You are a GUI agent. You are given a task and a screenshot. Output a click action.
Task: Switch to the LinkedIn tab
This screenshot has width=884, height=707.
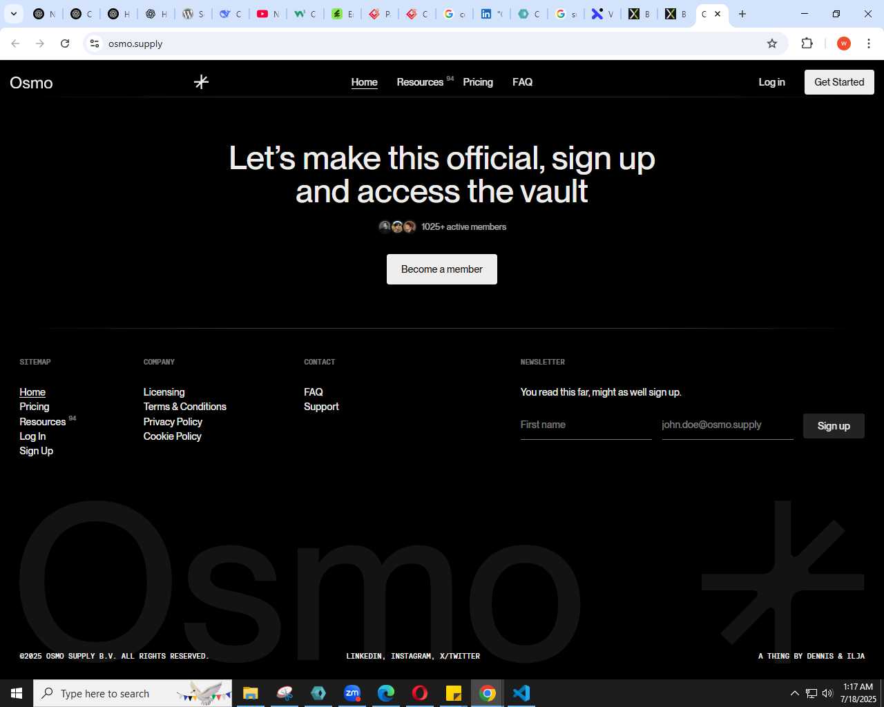[x=491, y=14]
